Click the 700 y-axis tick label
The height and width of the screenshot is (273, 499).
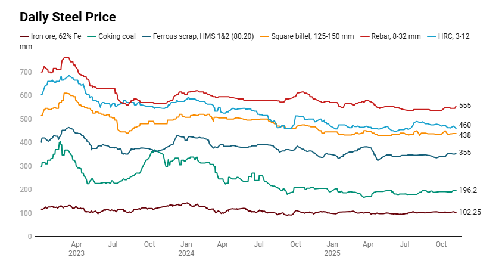click(x=25, y=72)
